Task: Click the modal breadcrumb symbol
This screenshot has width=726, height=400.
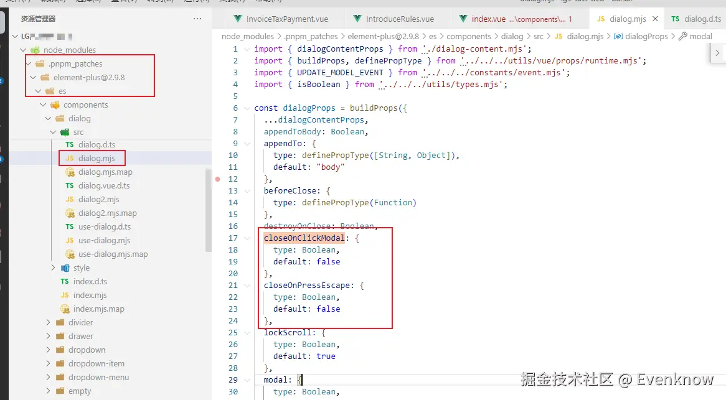Action: pos(700,37)
